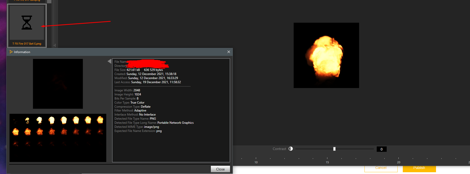Image resolution: width=470 pixels, height=174 pixels.
Task: Click the timeline marker labeled 15
Action: click(327, 162)
